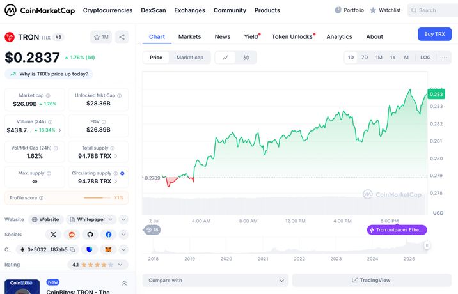This screenshot has height=294, width=458.
Task: Click the Buy TRX button
Action: [x=434, y=34]
